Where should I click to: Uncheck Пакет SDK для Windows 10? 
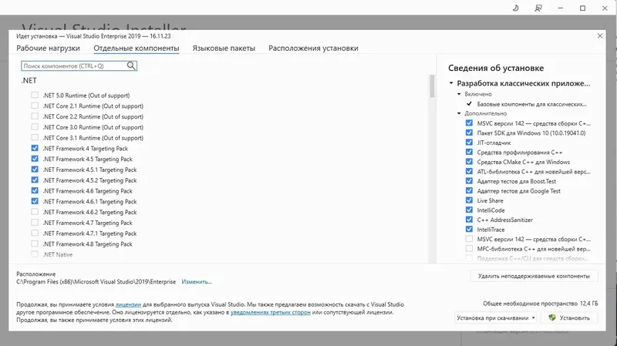[x=469, y=133]
